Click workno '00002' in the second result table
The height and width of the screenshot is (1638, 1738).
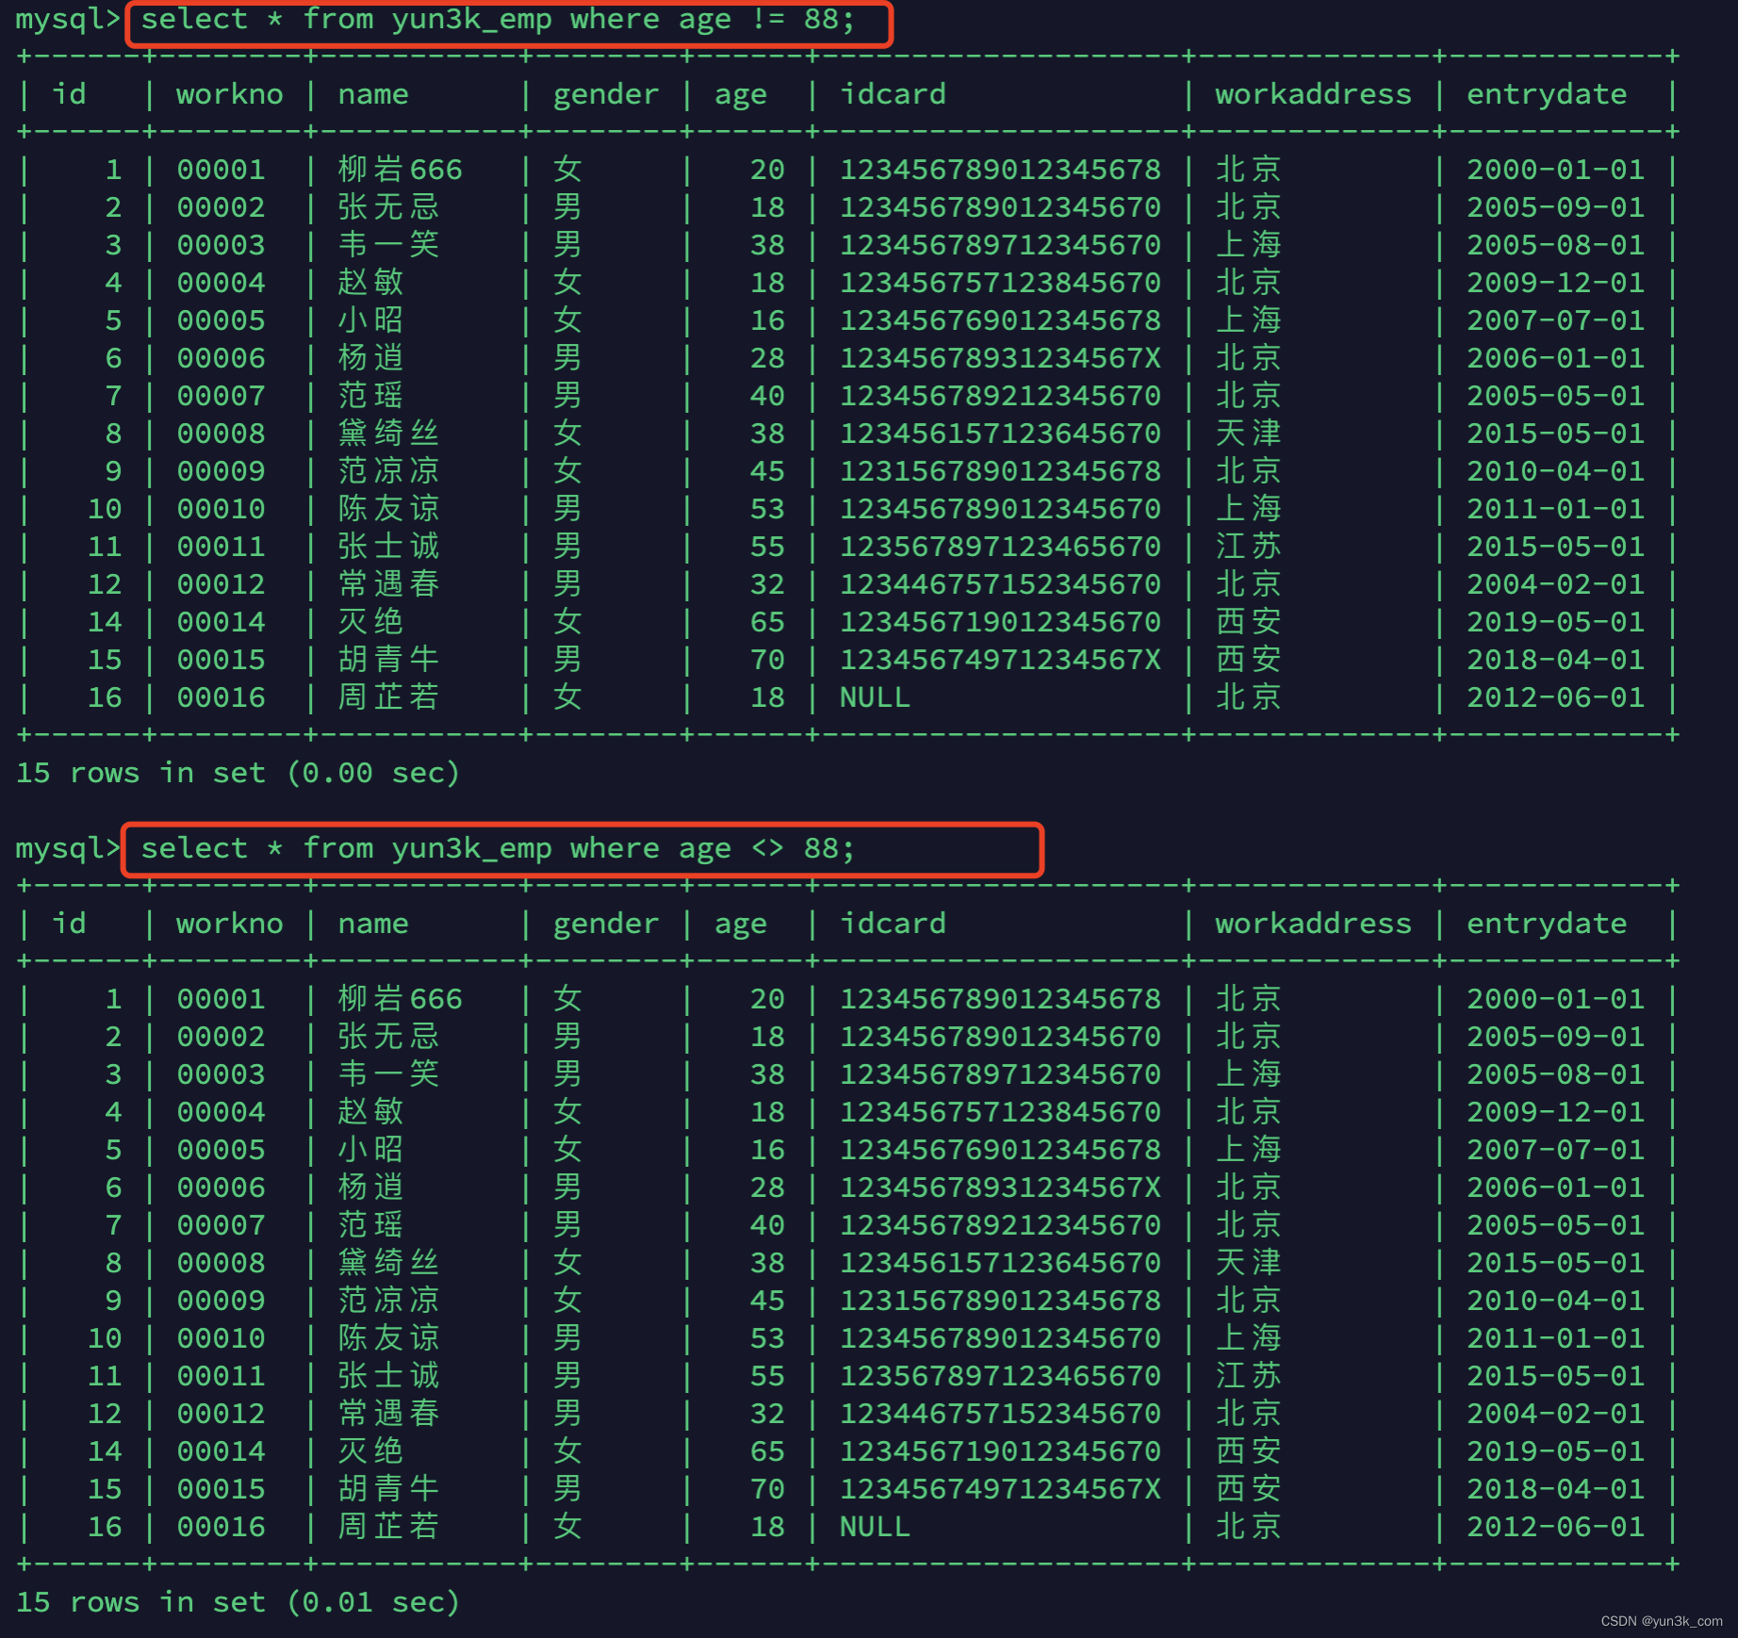click(221, 1037)
